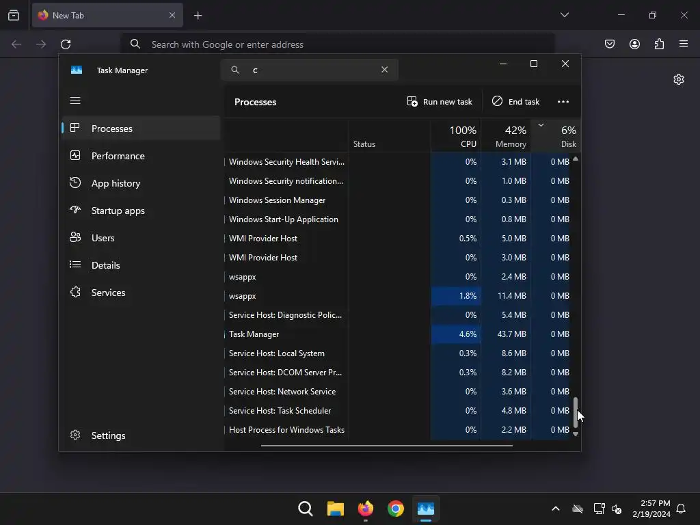
Task: Select the Task Manager process row
Action: tap(399, 334)
